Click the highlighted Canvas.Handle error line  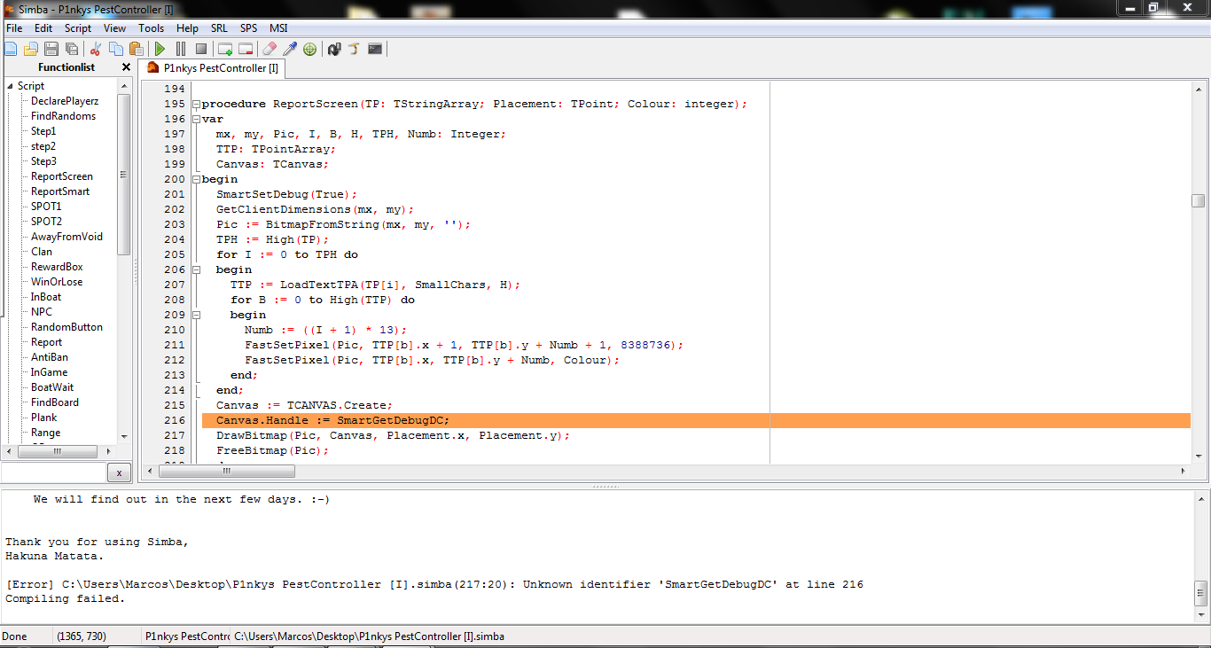coord(696,420)
